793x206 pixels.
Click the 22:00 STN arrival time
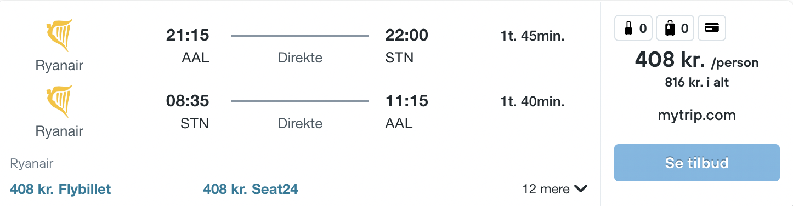click(406, 36)
